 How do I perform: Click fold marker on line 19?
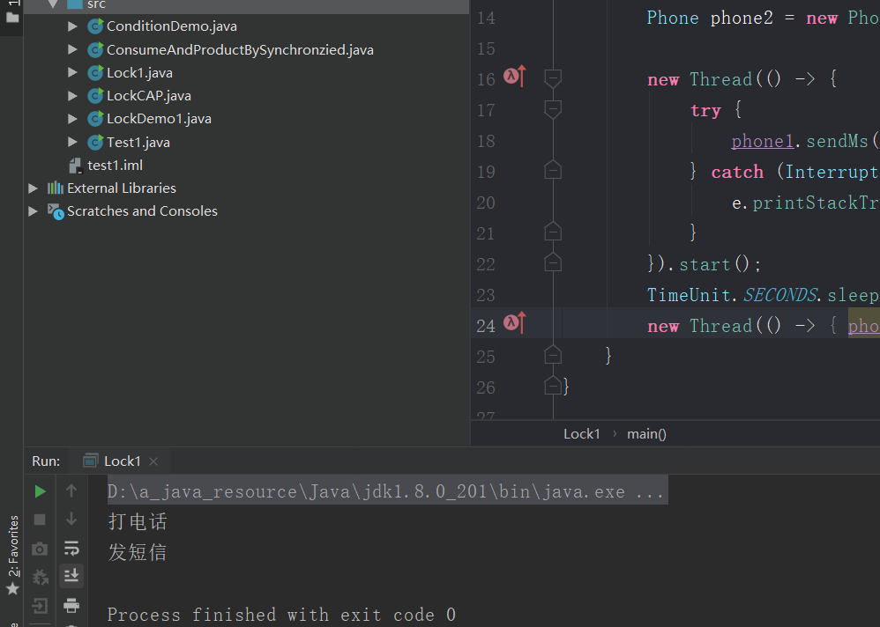(x=553, y=170)
